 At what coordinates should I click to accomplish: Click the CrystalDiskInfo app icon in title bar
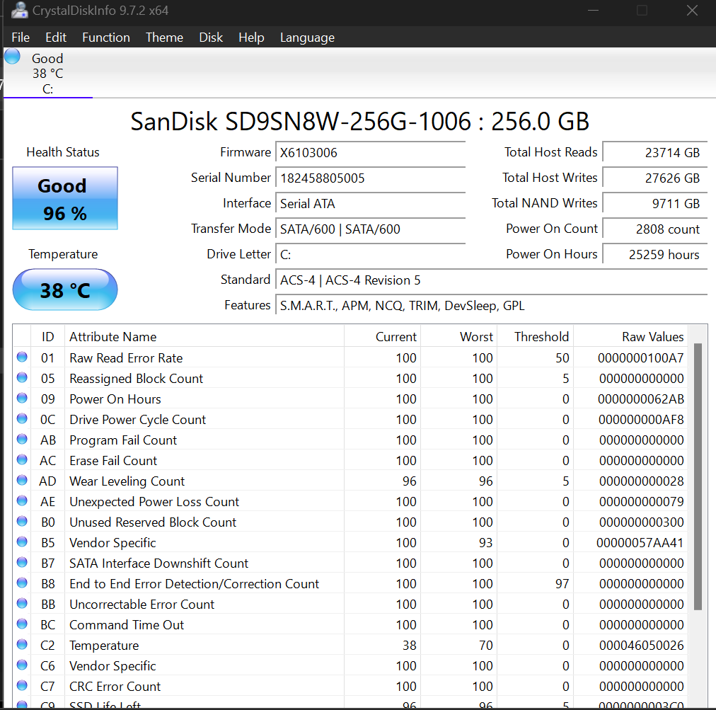point(20,11)
